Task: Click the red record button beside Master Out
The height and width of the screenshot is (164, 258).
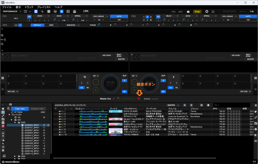Action: coord(139,99)
